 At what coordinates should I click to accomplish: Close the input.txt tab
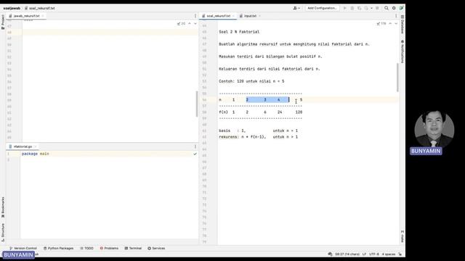[260, 16]
